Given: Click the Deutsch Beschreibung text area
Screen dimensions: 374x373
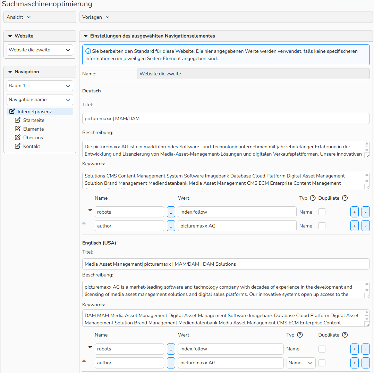Looking at the screenshot, I should pos(226,149).
